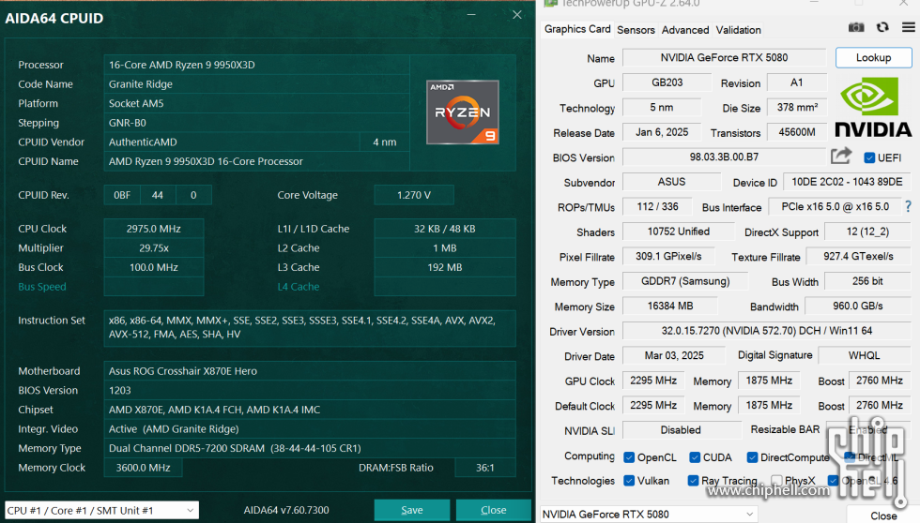The image size is (920, 523).
Task: Click the L3 Cache value 192 MB
Action: click(x=445, y=267)
